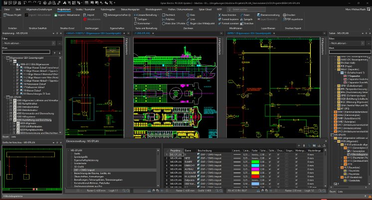Screen dimensions: 372x200
Task: Expand the 6000 Ausstattung und Einrichtung node
Action: click(7, 120)
